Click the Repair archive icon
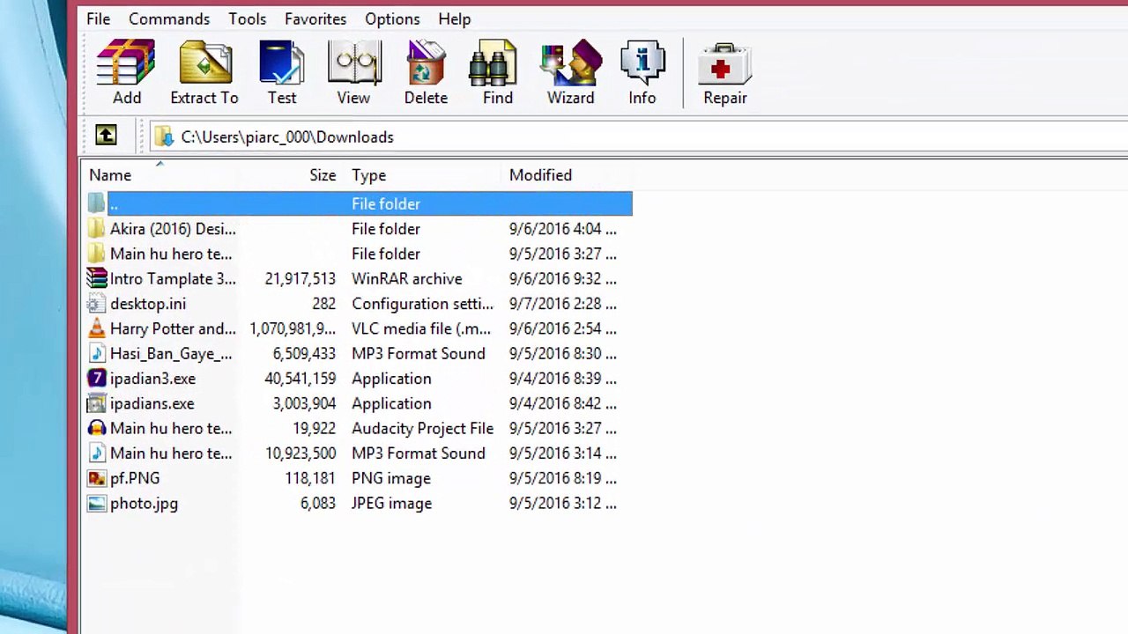Viewport: 1128px width, 634px height. (724, 63)
